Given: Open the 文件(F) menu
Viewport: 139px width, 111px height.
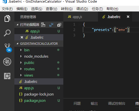Looking at the screenshot, I should (x=7, y=9).
